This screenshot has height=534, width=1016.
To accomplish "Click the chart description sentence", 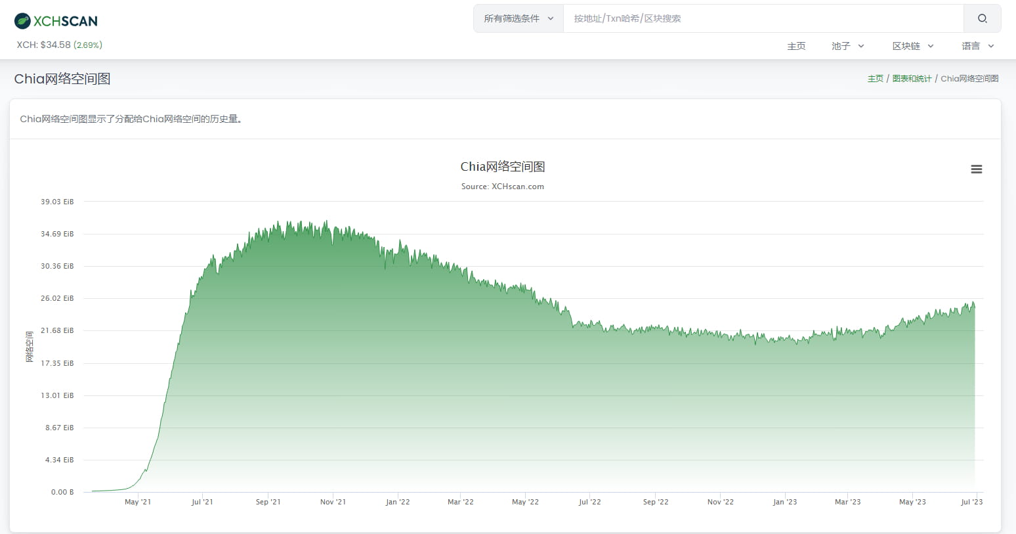I will 131,119.
